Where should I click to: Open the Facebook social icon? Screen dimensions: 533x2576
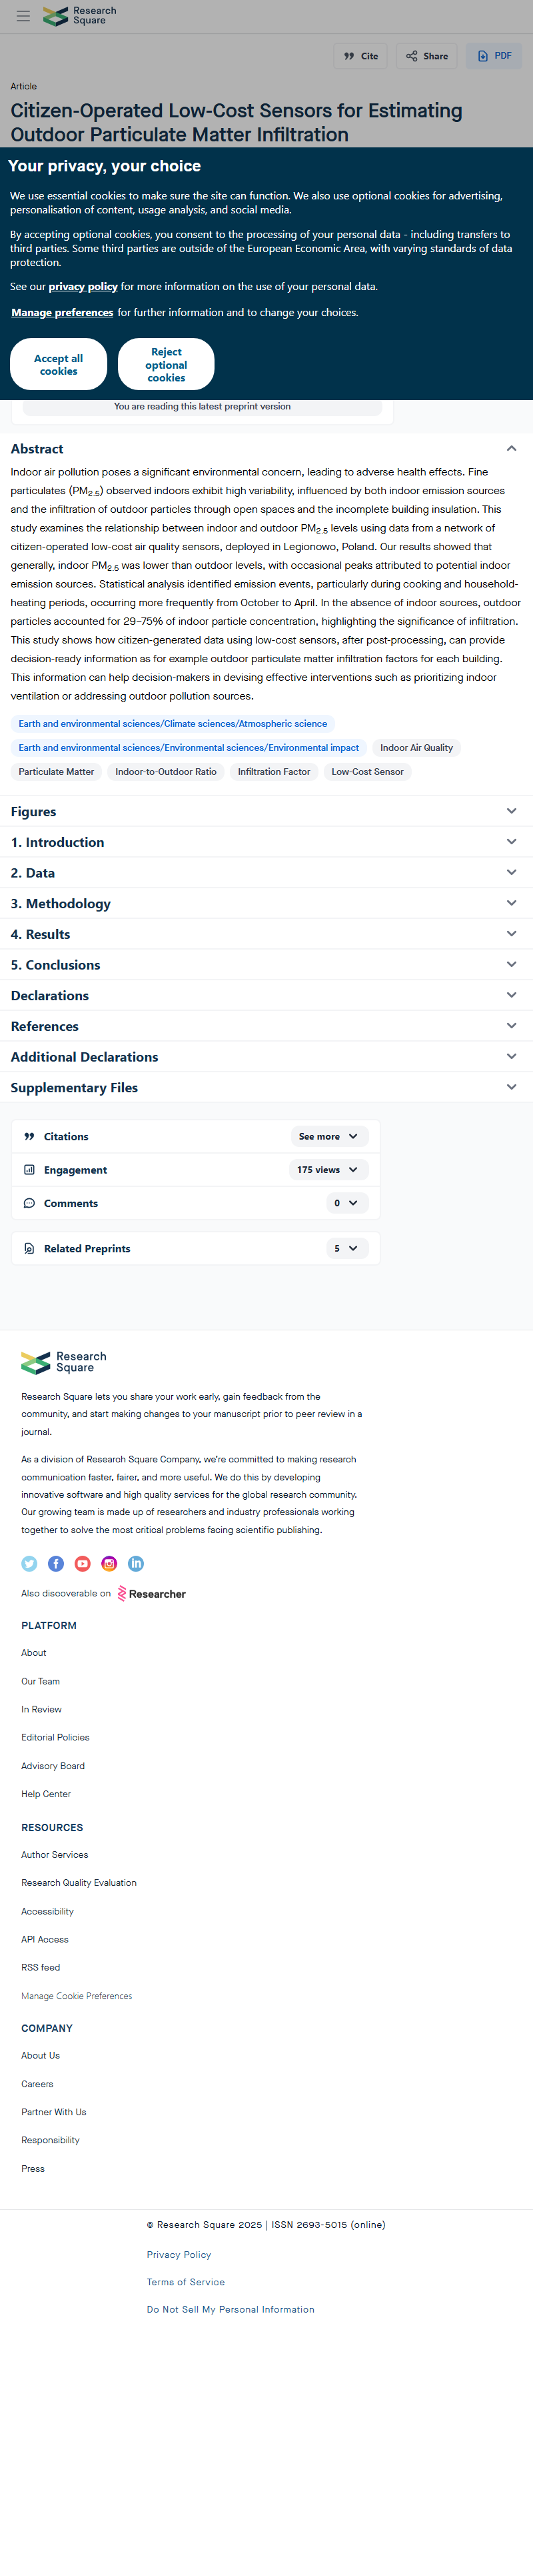[56, 1564]
